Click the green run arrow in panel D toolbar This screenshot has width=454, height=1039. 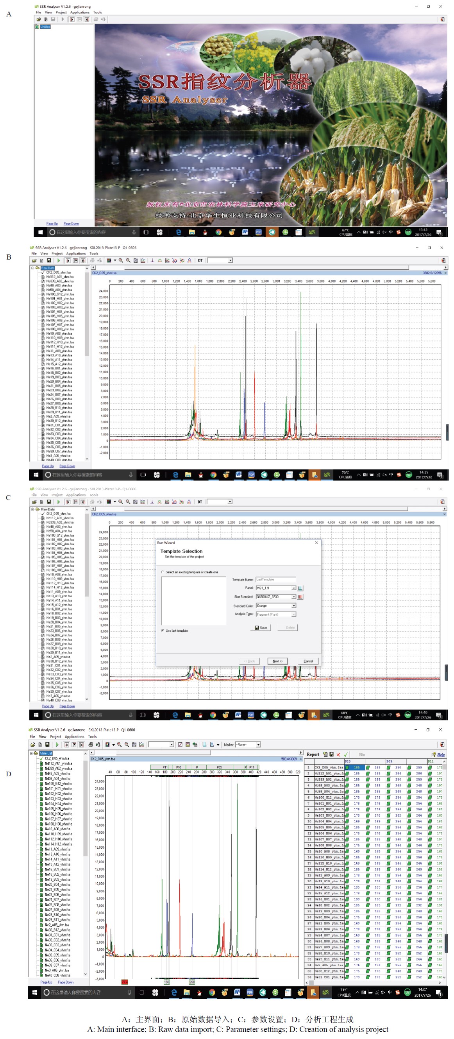57,744
